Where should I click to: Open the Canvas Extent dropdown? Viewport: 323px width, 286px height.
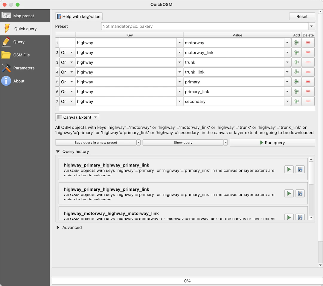pyautogui.click(x=77, y=117)
